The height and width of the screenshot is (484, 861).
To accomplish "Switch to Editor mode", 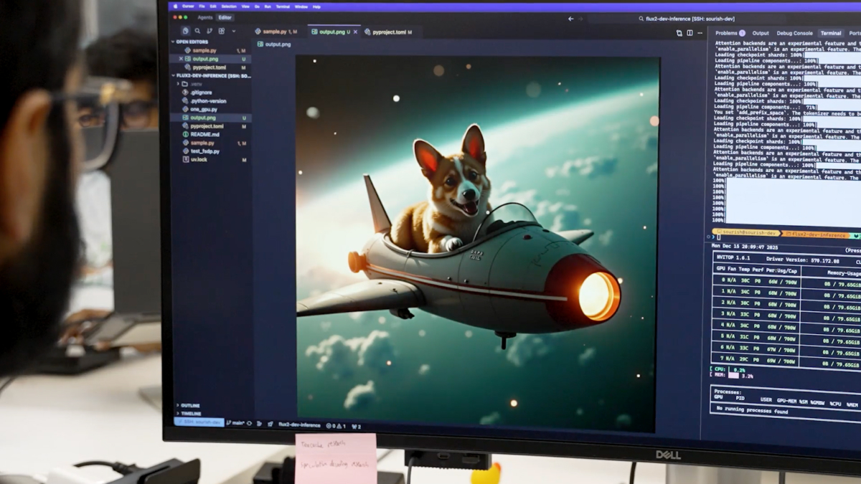I will 225,17.
